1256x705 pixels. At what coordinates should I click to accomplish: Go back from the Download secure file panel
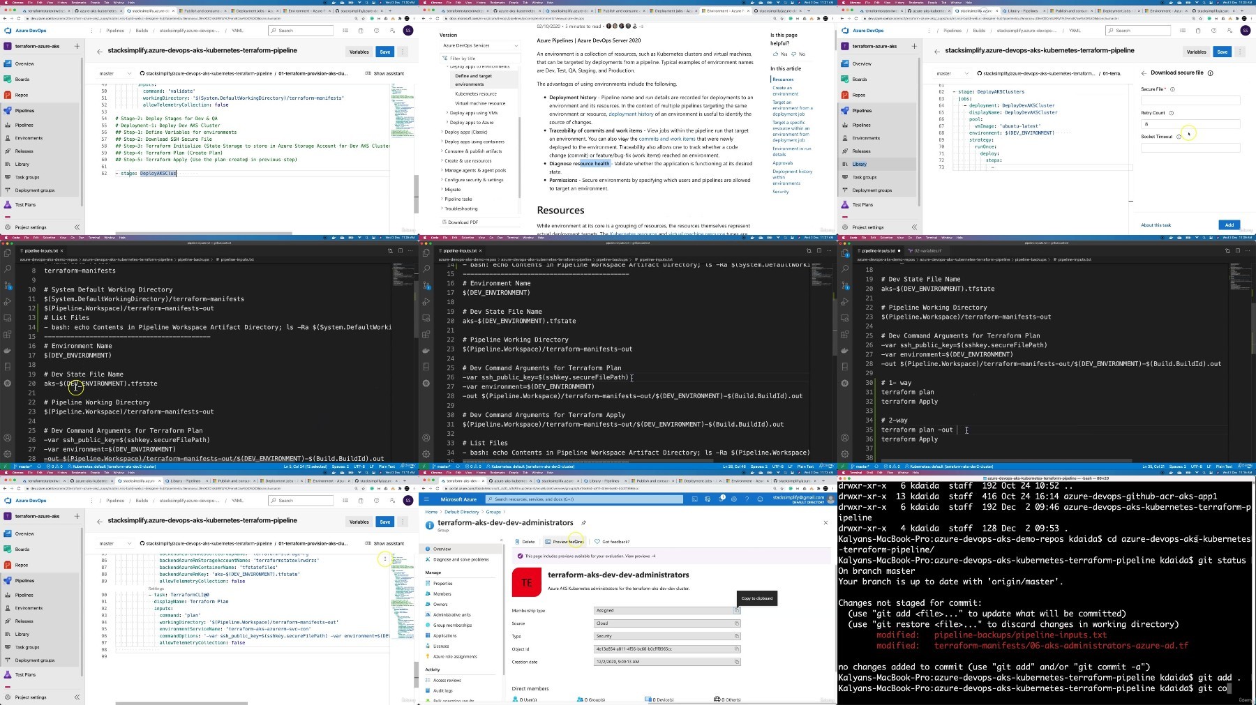(1144, 73)
